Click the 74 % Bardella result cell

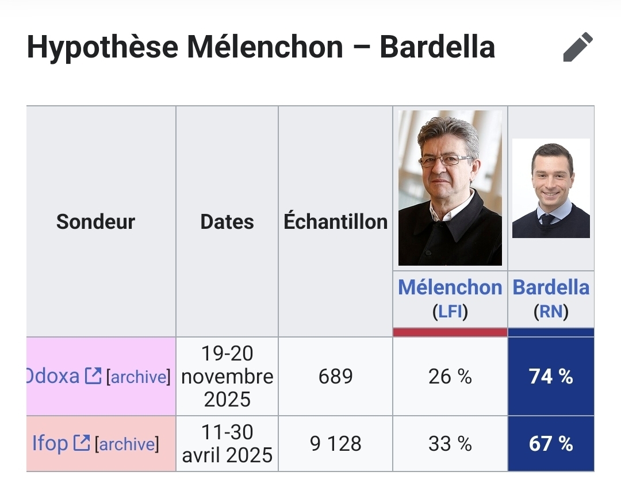[551, 377]
